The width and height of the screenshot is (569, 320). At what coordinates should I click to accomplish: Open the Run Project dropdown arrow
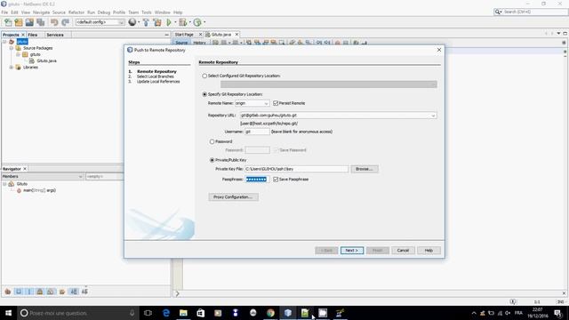[x=175, y=22]
